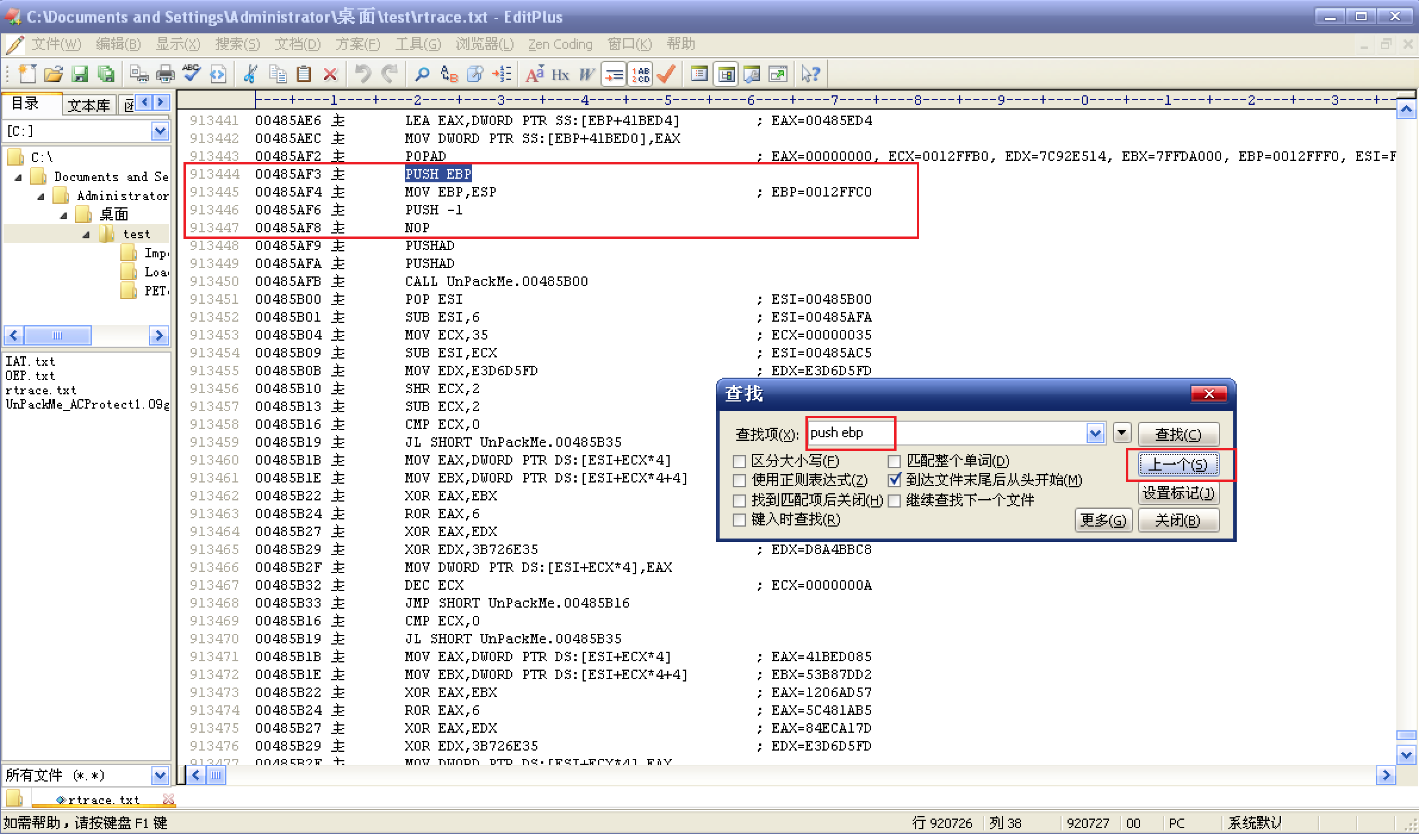Open the drive selector dropdown showing [C:]
This screenshot has height=834, width=1419.
pos(159,130)
